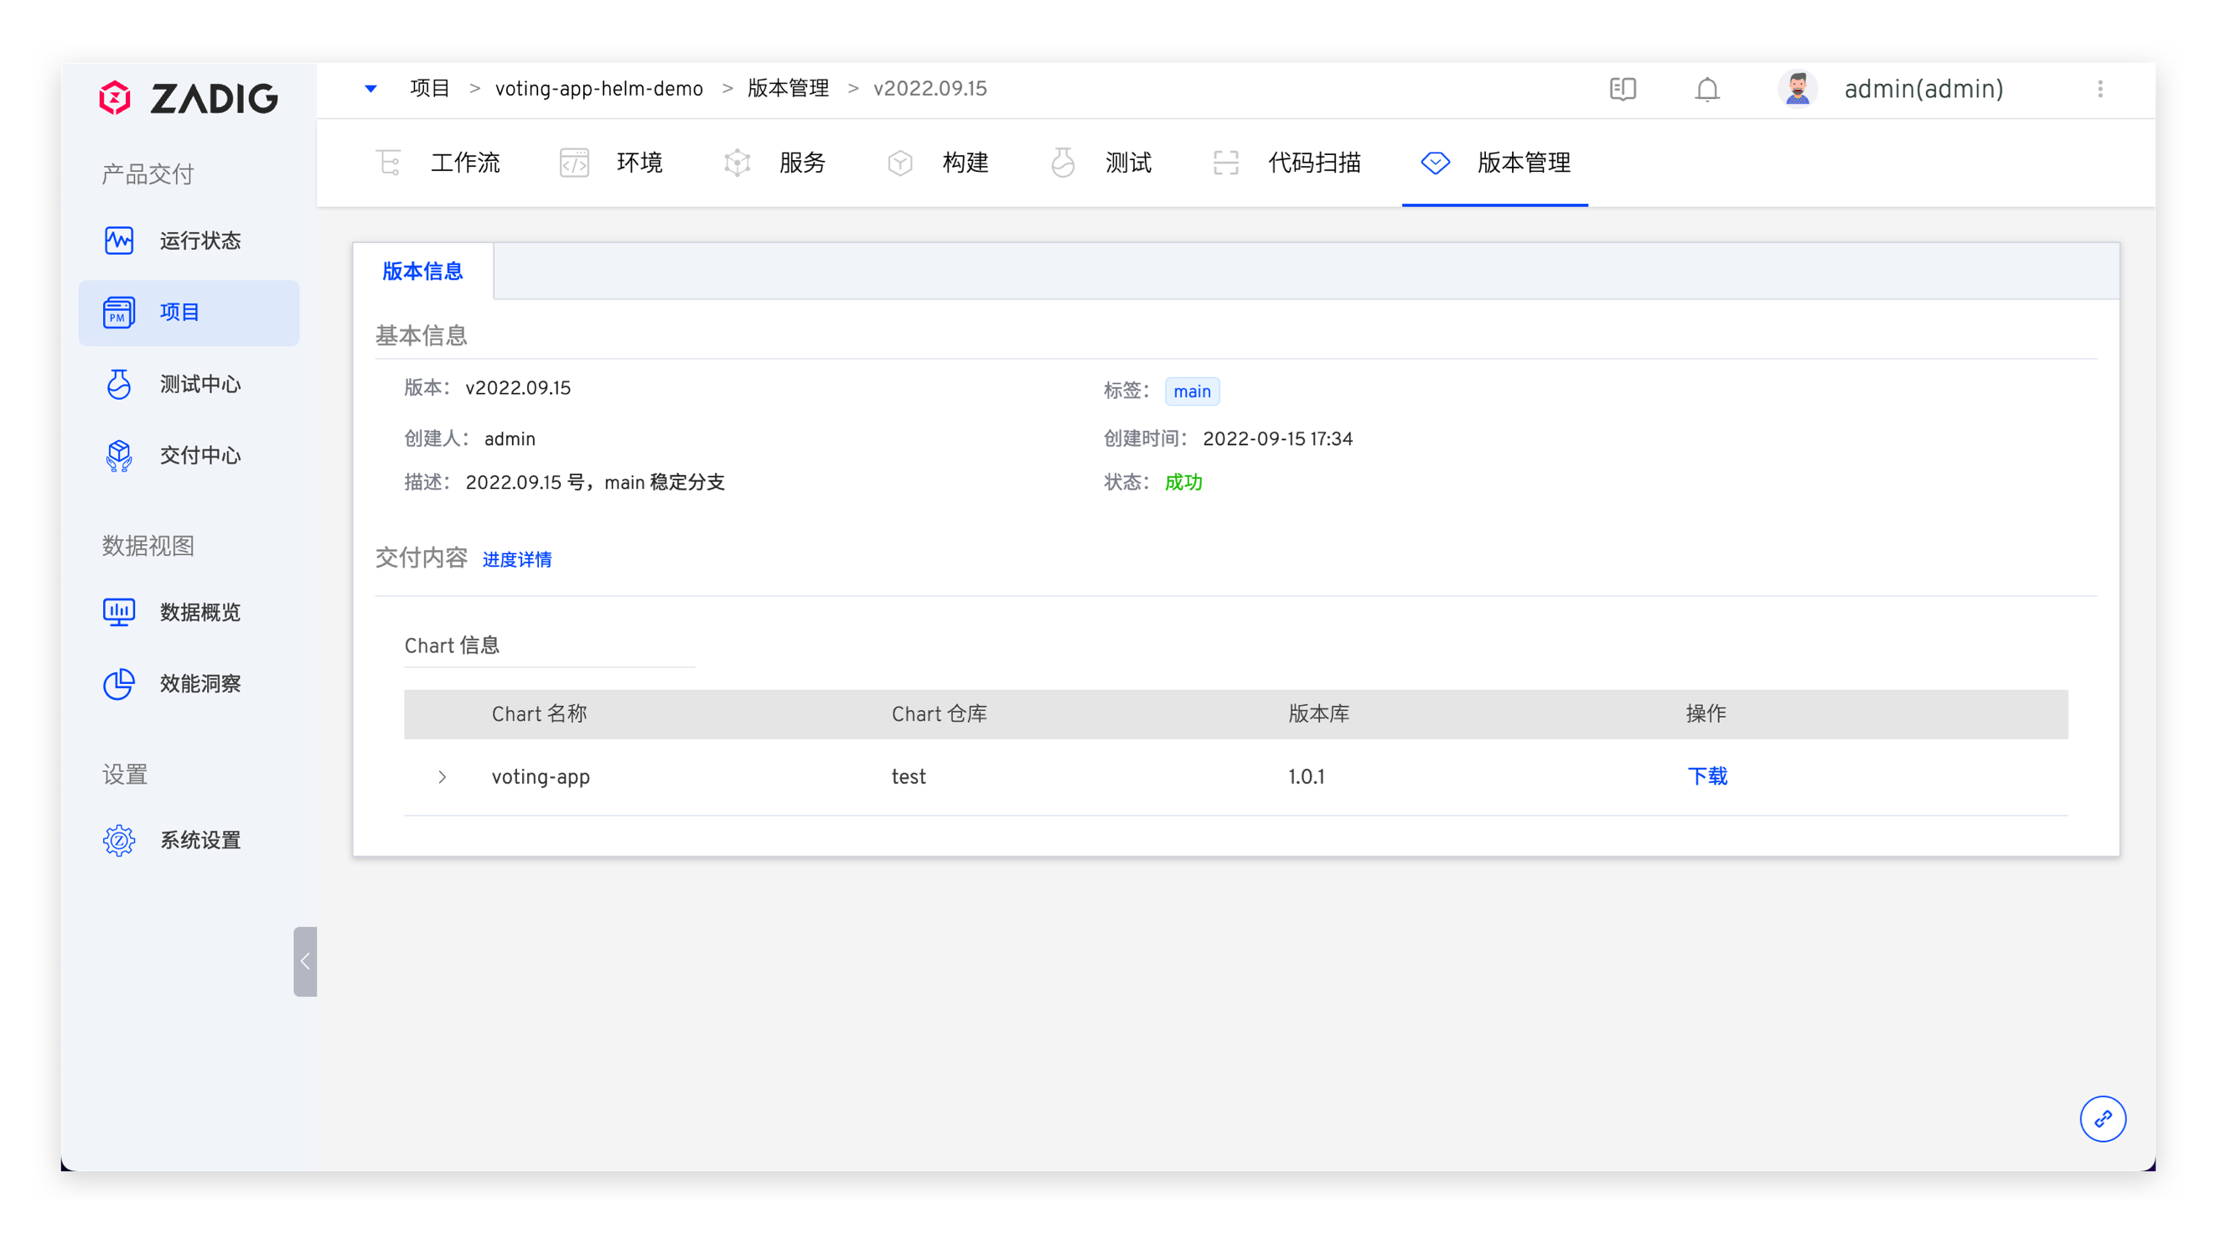Image resolution: width=2216 pixels, height=1234 pixels.
Task: Click the ZADIG logo
Action: click(x=189, y=98)
